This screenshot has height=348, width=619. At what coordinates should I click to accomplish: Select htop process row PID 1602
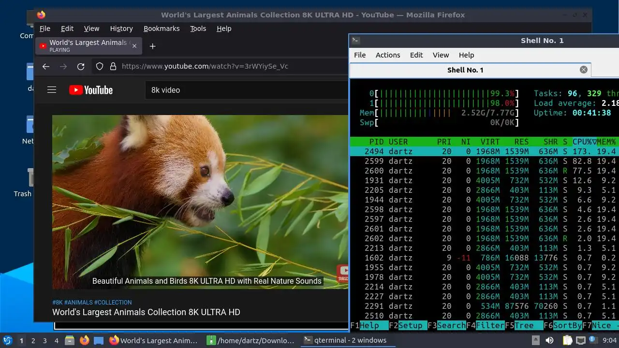[x=484, y=258]
